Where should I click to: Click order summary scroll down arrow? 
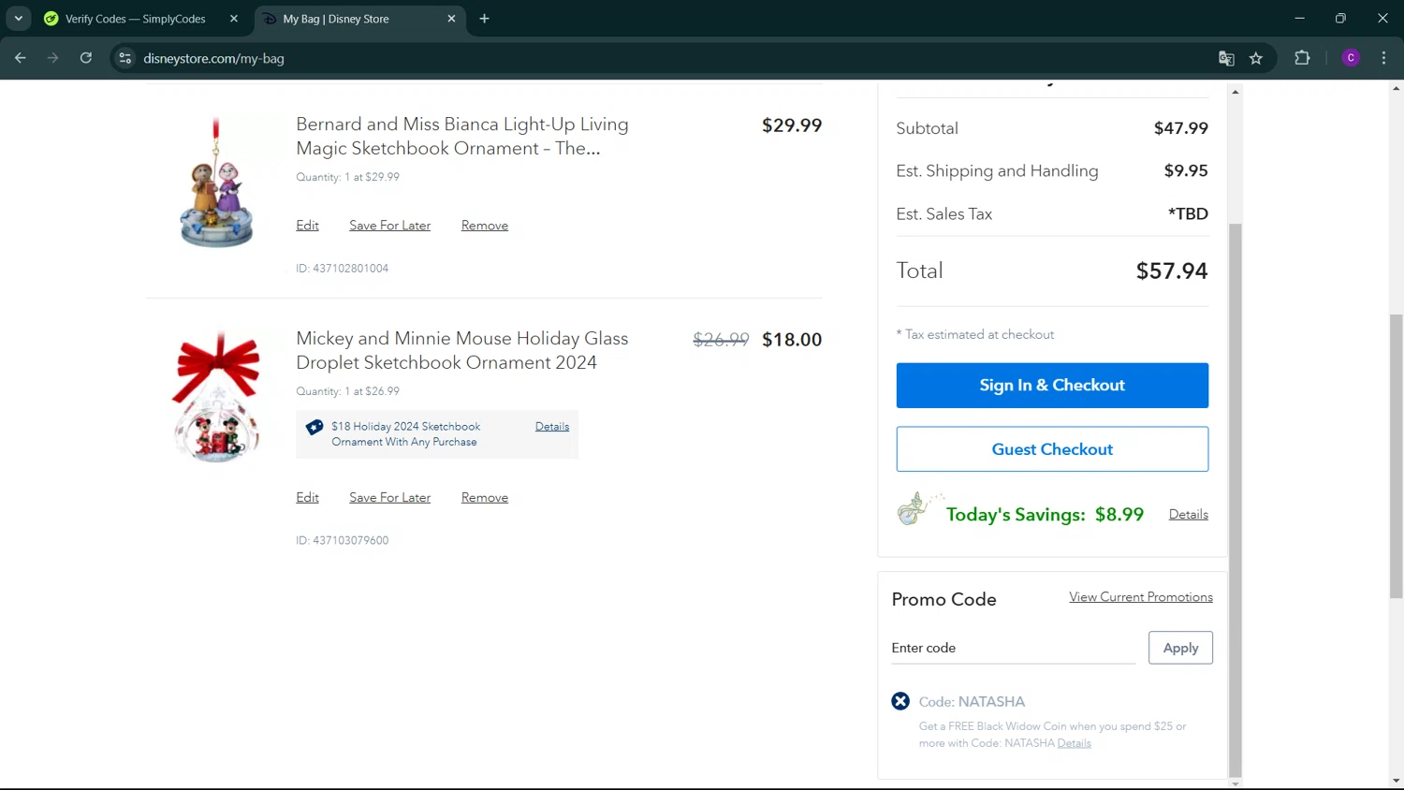tap(1236, 783)
